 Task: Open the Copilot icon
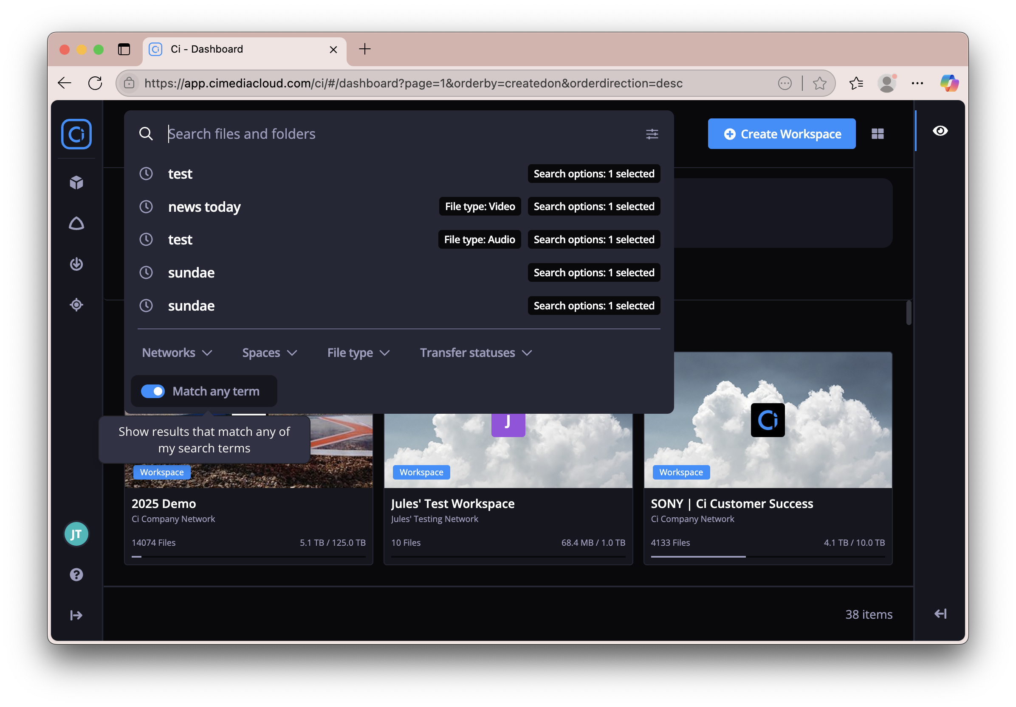(949, 83)
